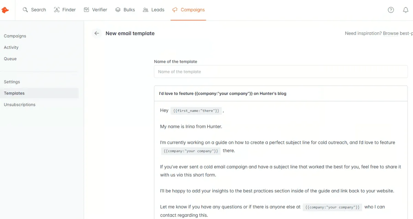The image size is (413, 219).
Task: Open the notifications bell
Action: (x=405, y=10)
